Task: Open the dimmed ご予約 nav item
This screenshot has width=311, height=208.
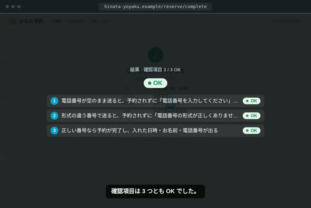Action: pyautogui.click(x=56, y=21)
